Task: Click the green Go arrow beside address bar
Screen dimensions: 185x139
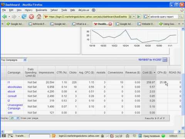Action: tap(138, 17)
